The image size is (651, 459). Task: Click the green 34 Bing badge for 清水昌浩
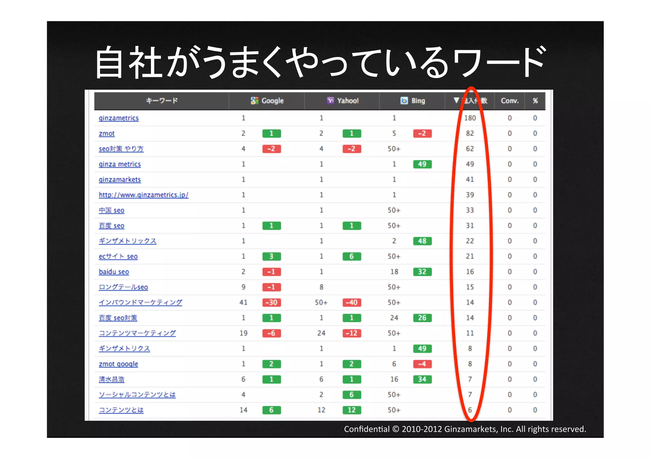tap(422, 379)
